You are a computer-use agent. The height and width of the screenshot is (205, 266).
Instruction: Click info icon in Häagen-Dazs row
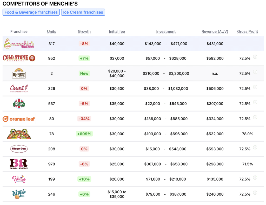click(255, 148)
